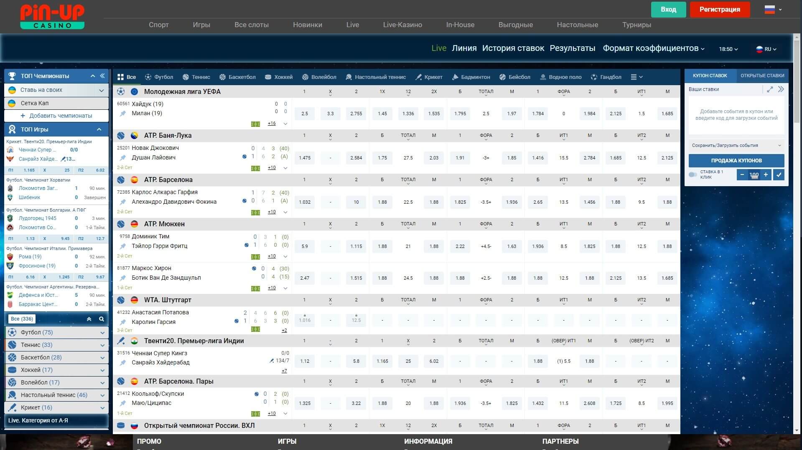
Task: Pin the Анастасия Потапова match
Action: 123,322
